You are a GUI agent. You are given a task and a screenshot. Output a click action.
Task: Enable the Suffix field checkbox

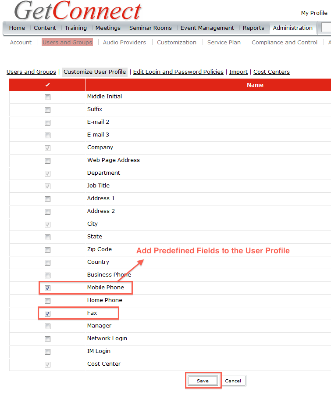coord(47,110)
